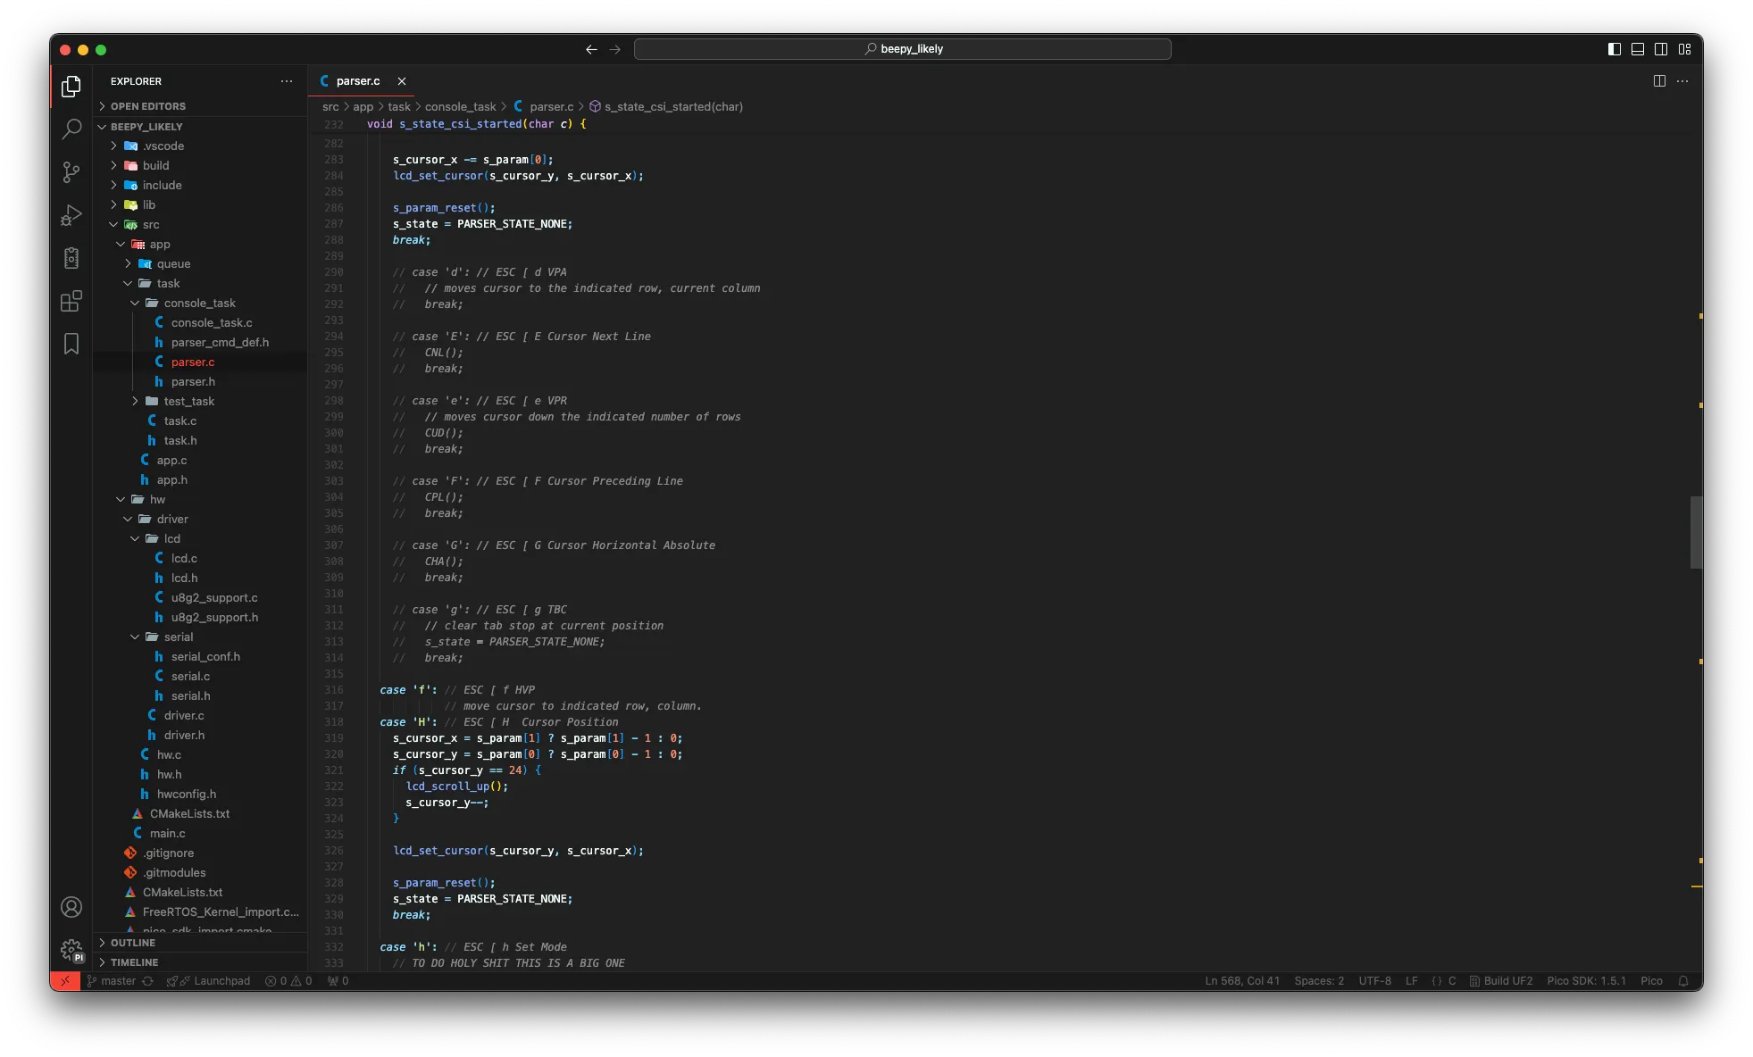Image resolution: width=1753 pixels, height=1057 pixels.
Task: Open the Accounts menu icon
Action: (x=71, y=907)
